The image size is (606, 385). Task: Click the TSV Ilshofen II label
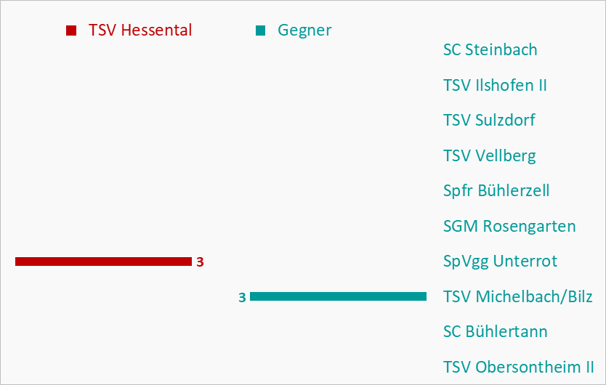click(495, 85)
